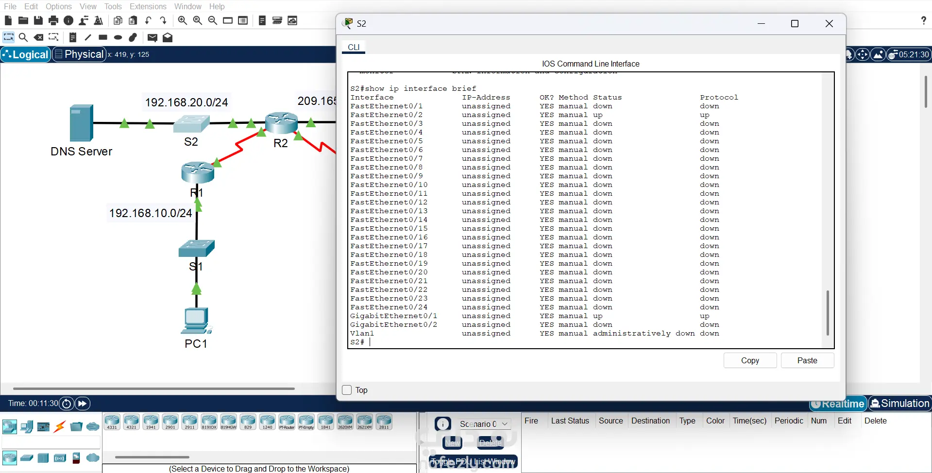
Task: Choose the Draw Ellipse tool
Action: pos(118,37)
